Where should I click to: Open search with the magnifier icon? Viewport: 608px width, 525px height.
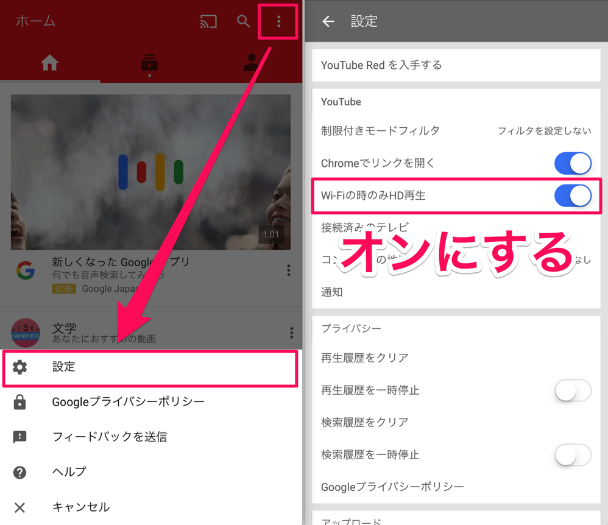tap(243, 21)
